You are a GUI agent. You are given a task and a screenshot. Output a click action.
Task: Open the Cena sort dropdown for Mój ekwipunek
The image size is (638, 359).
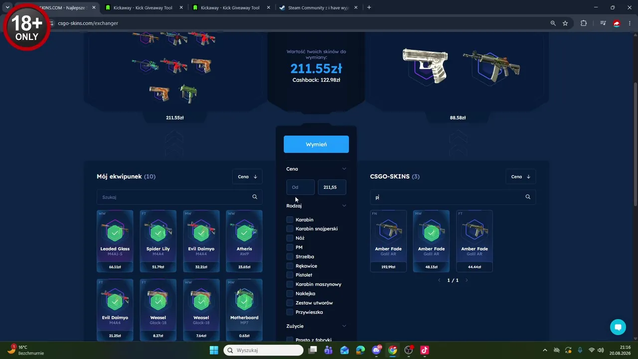(247, 177)
